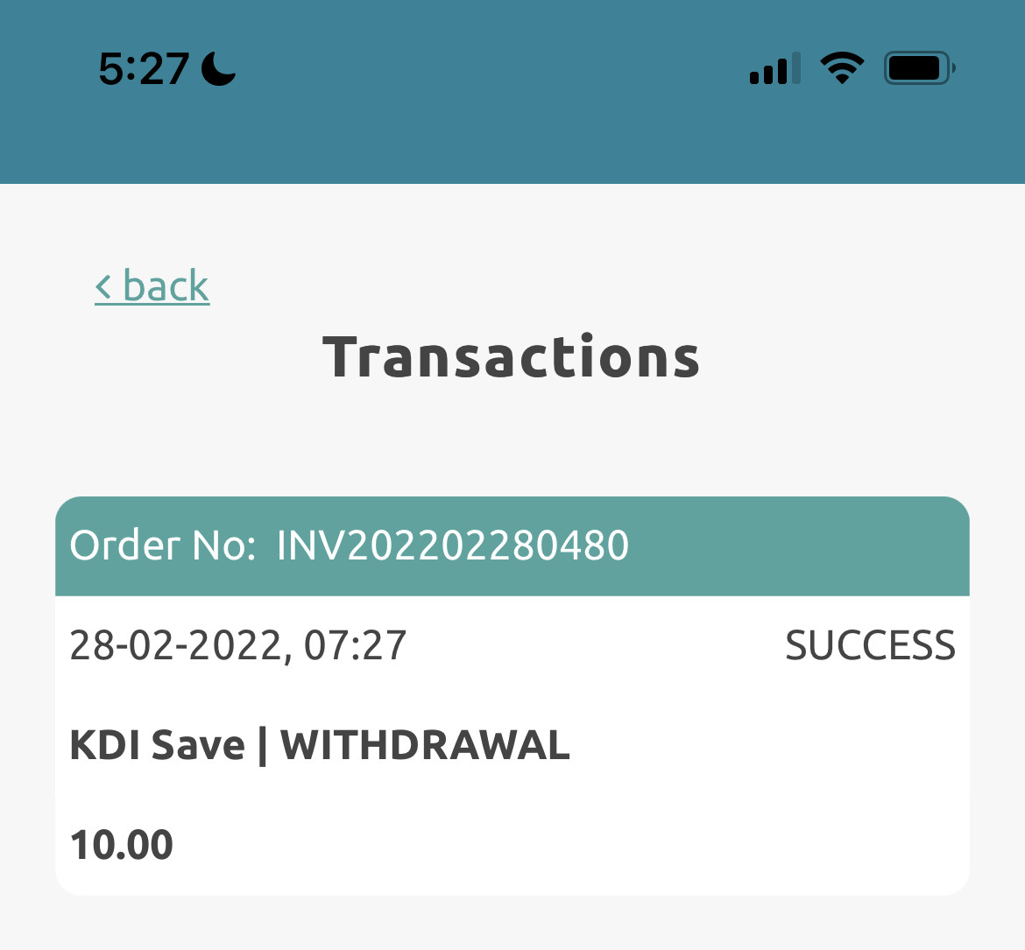This screenshot has width=1025, height=950.
Task: Tap the cellular signal bars icon
Action: point(774,68)
